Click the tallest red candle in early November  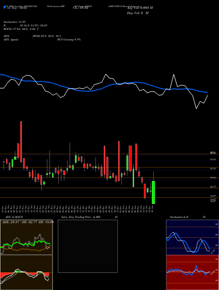point(21,141)
